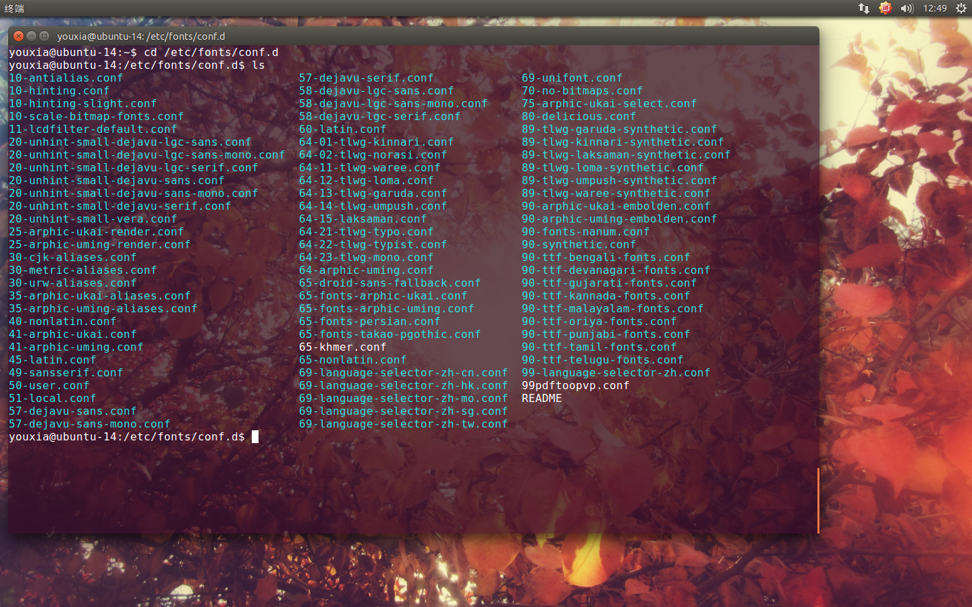Click the 99pdftoopvp.conf entry
This screenshot has width=972, height=607.
[x=576, y=386]
